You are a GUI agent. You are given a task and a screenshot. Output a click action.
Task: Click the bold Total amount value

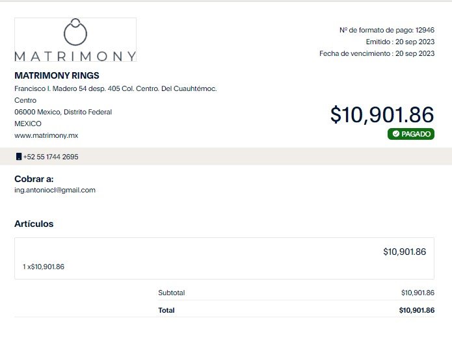[x=416, y=310]
